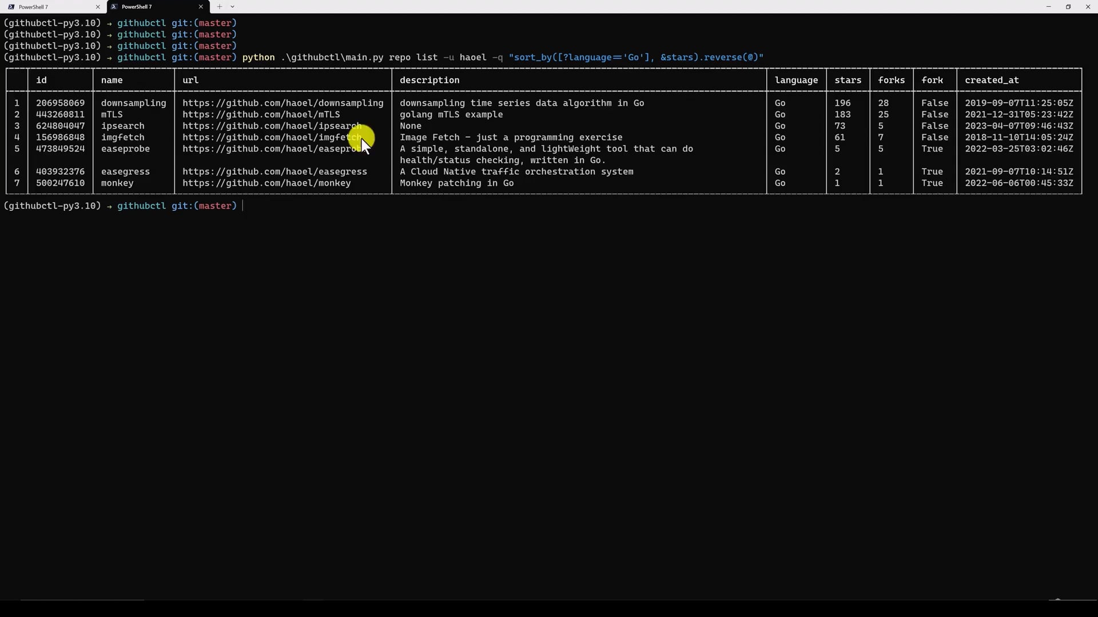Click the 'created_at' column header

992,81
